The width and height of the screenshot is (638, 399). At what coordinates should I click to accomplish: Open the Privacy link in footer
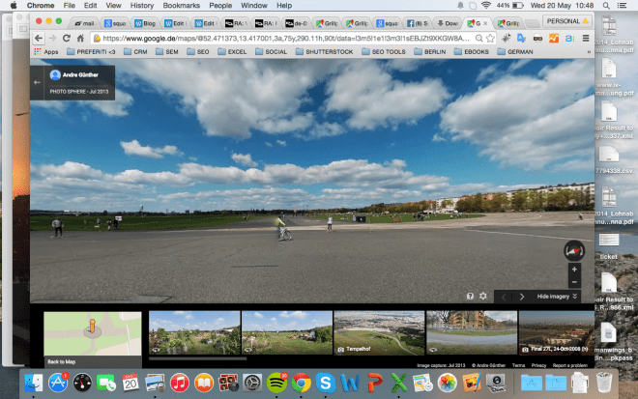(x=538, y=366)
